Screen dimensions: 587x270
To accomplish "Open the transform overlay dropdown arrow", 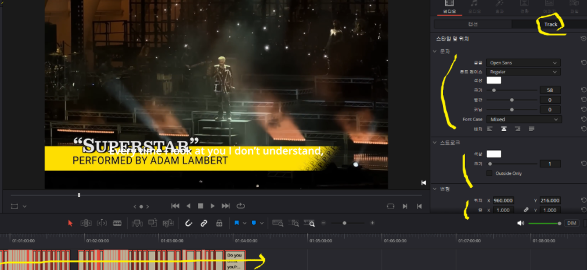I will (x=24, y=206).
